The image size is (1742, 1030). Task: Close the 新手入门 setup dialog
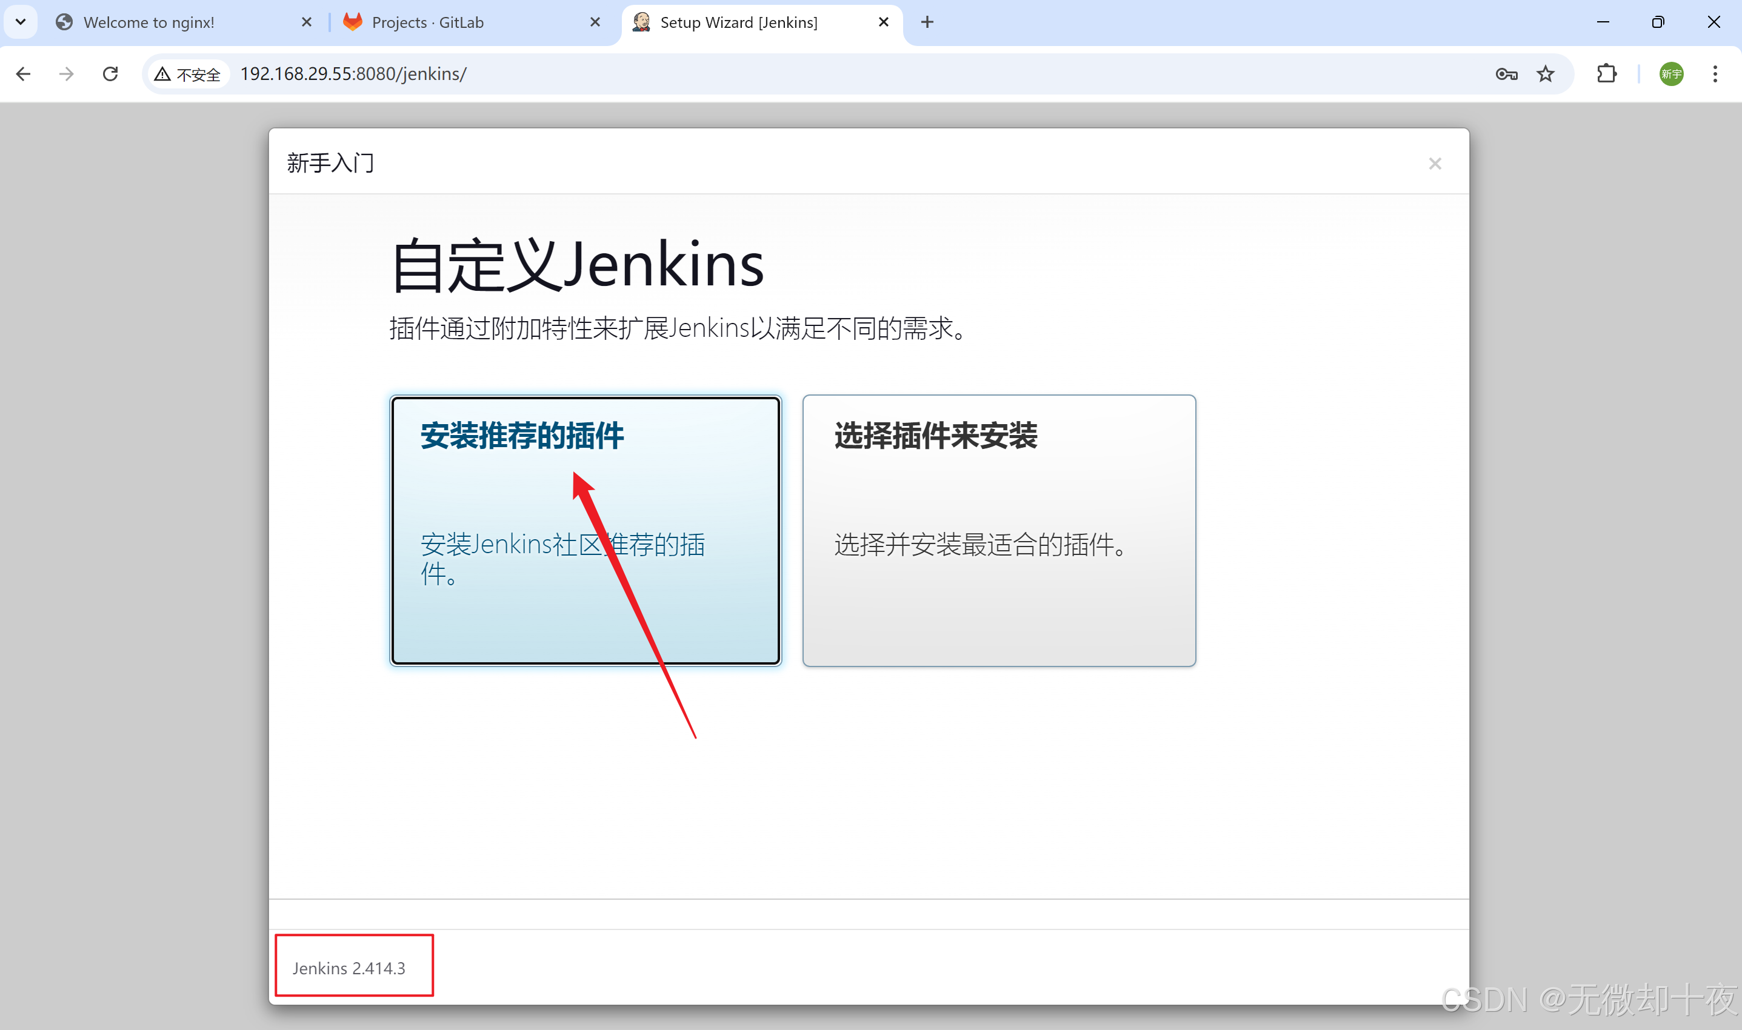pyautogui.click(x=1435, y=164)
